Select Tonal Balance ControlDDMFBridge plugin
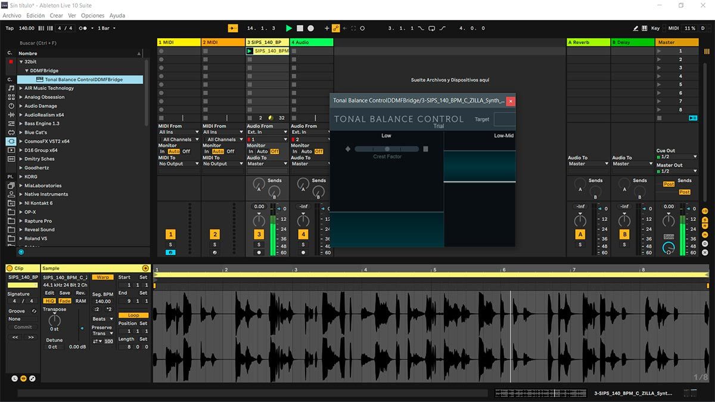Image resolution: width=715 pixels, height=402 pixels. click(x=80, y=79)
